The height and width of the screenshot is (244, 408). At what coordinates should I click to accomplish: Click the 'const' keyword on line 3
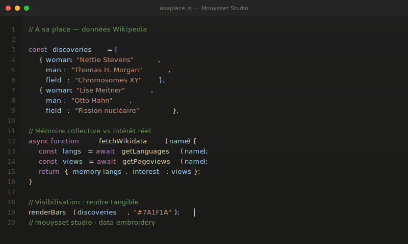coord(38,49)
